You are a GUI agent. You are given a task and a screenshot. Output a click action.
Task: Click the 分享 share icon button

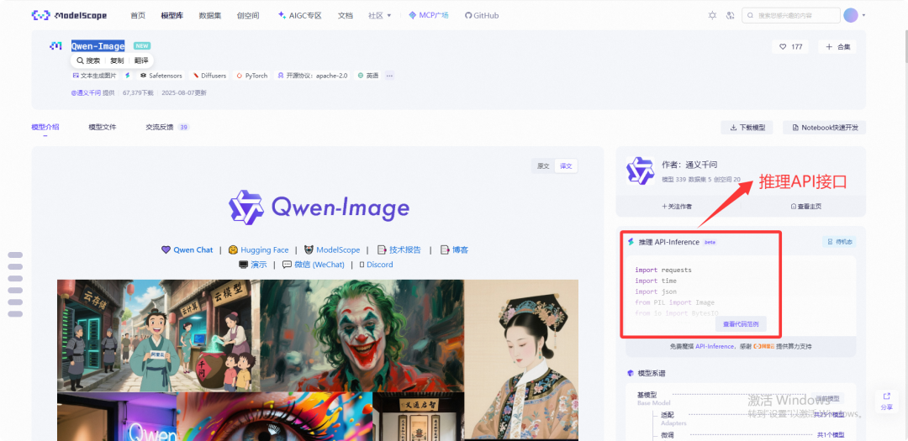[887, 401]
